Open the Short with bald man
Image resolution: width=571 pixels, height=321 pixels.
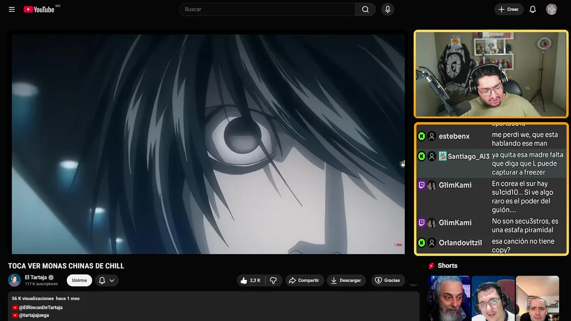pos(537,298)
